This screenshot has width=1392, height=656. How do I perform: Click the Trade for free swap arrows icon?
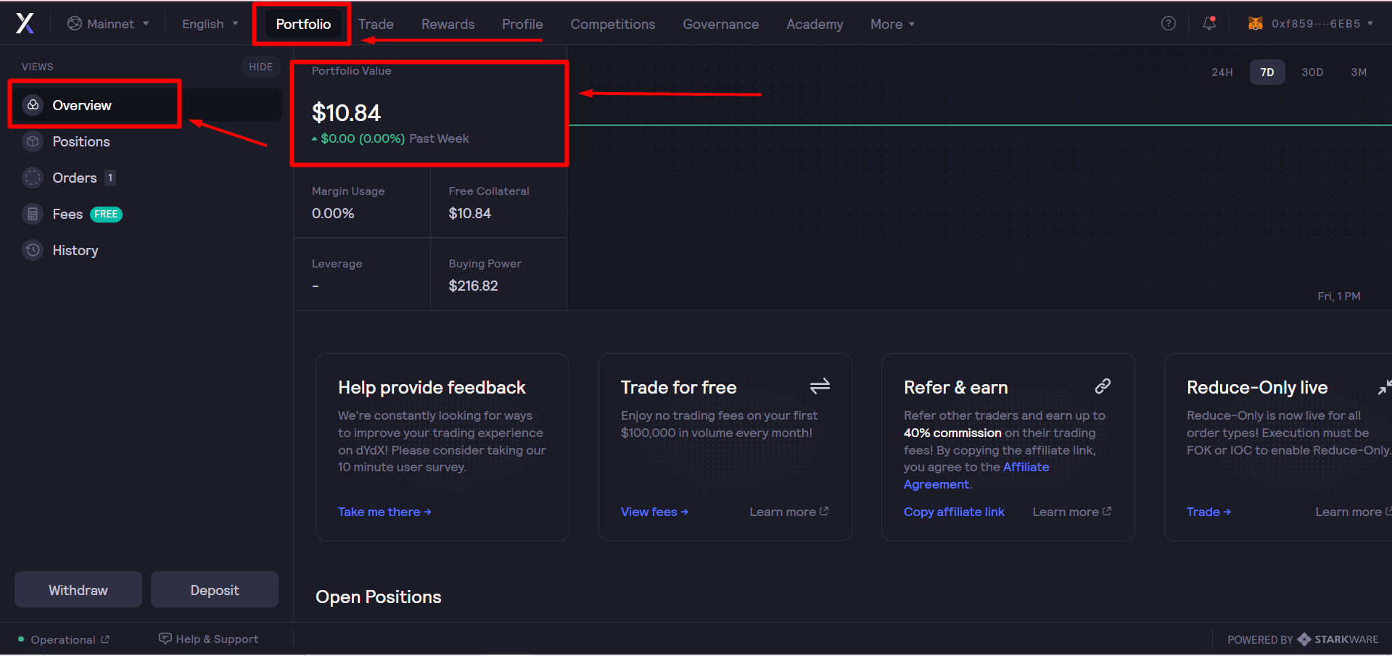click(820, 386)
